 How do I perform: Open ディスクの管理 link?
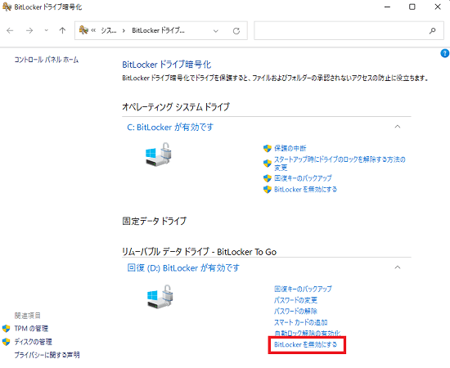34,342
